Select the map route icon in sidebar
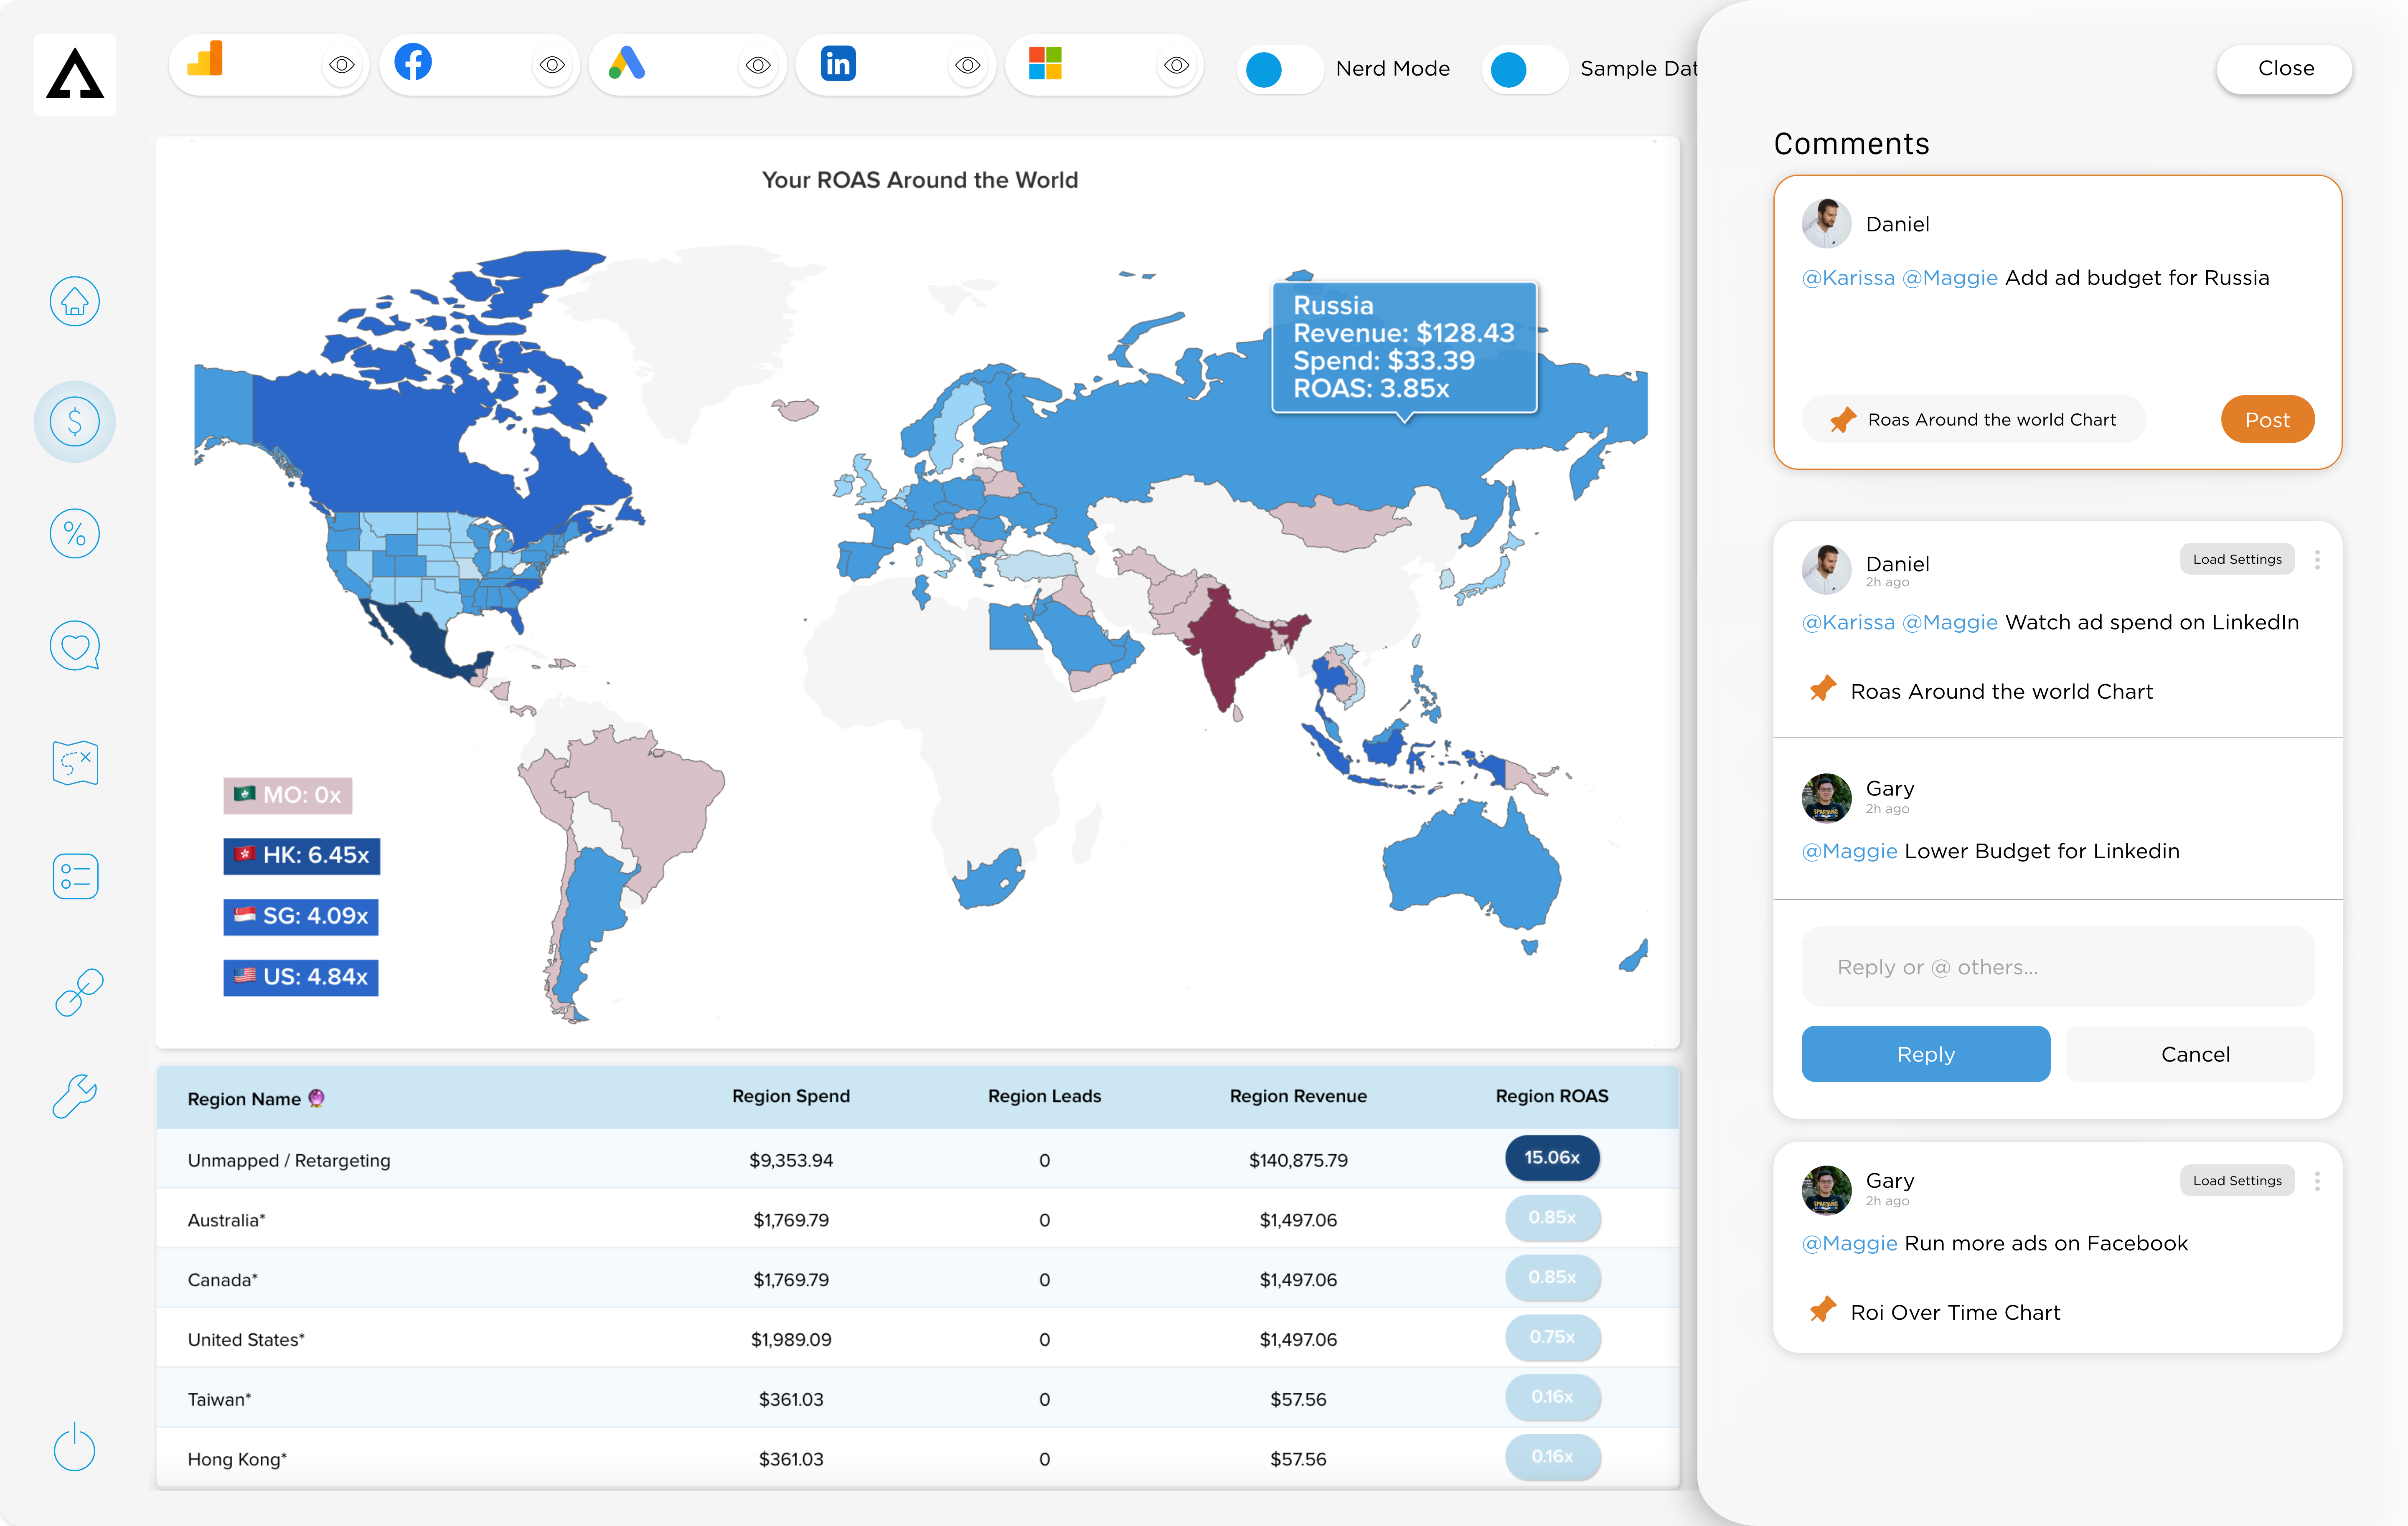Viewport: 2408px width, 1526px height. tap(75, 763)
